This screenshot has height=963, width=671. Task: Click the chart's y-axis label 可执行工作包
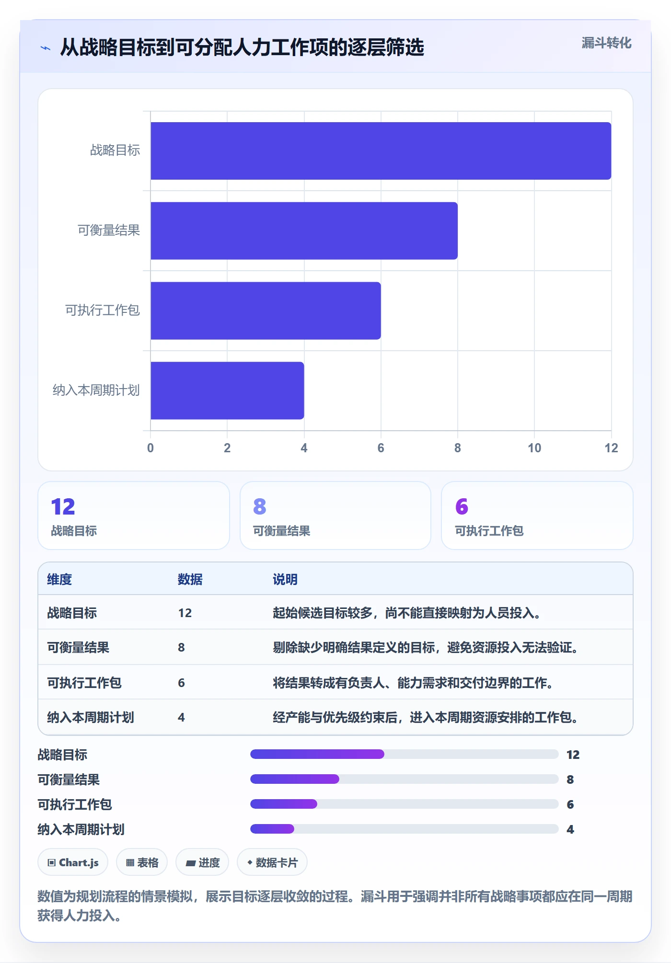pos(103,310)
